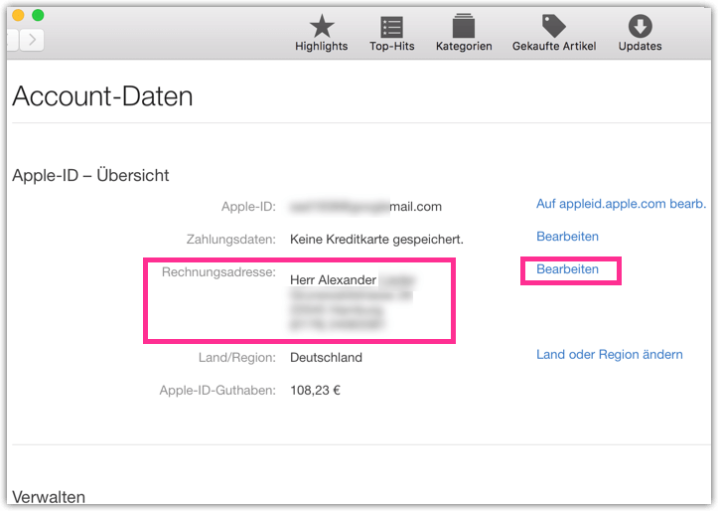
Task: Click the 'Apple-ID:' field label
Action: coord(248,207)
